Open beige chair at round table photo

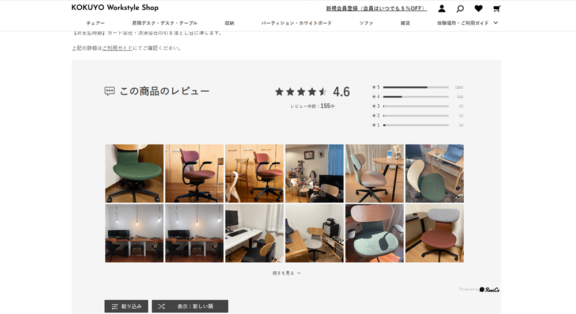tap(374, 173)
